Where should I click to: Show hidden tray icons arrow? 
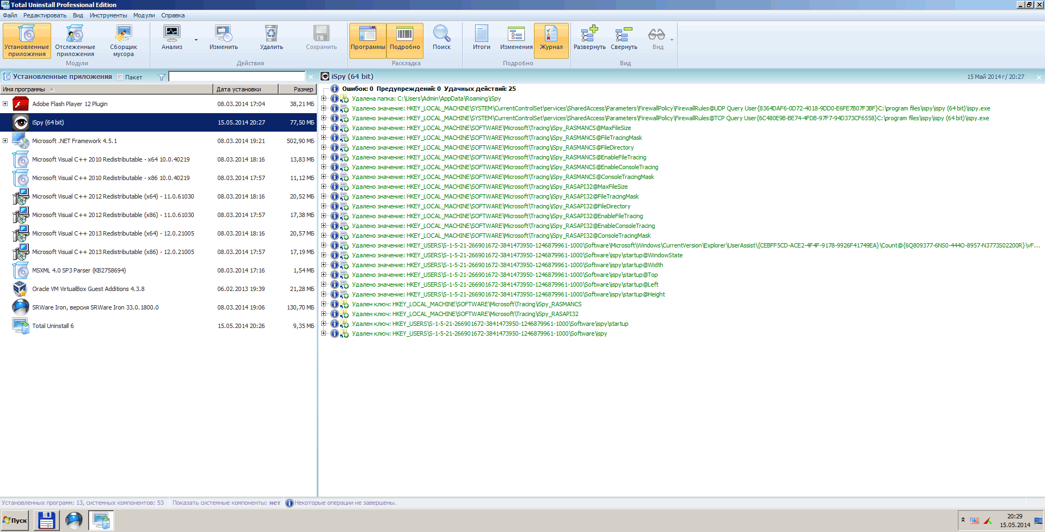[963, 520]
